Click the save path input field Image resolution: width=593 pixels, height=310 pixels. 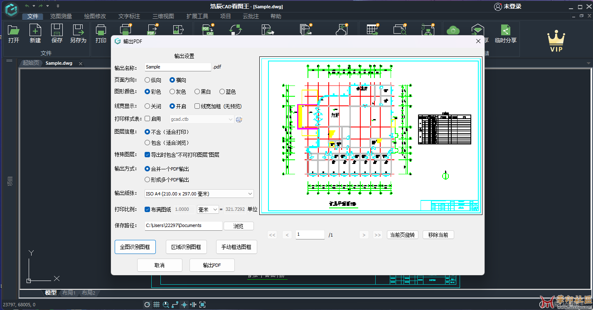[183, 226]
